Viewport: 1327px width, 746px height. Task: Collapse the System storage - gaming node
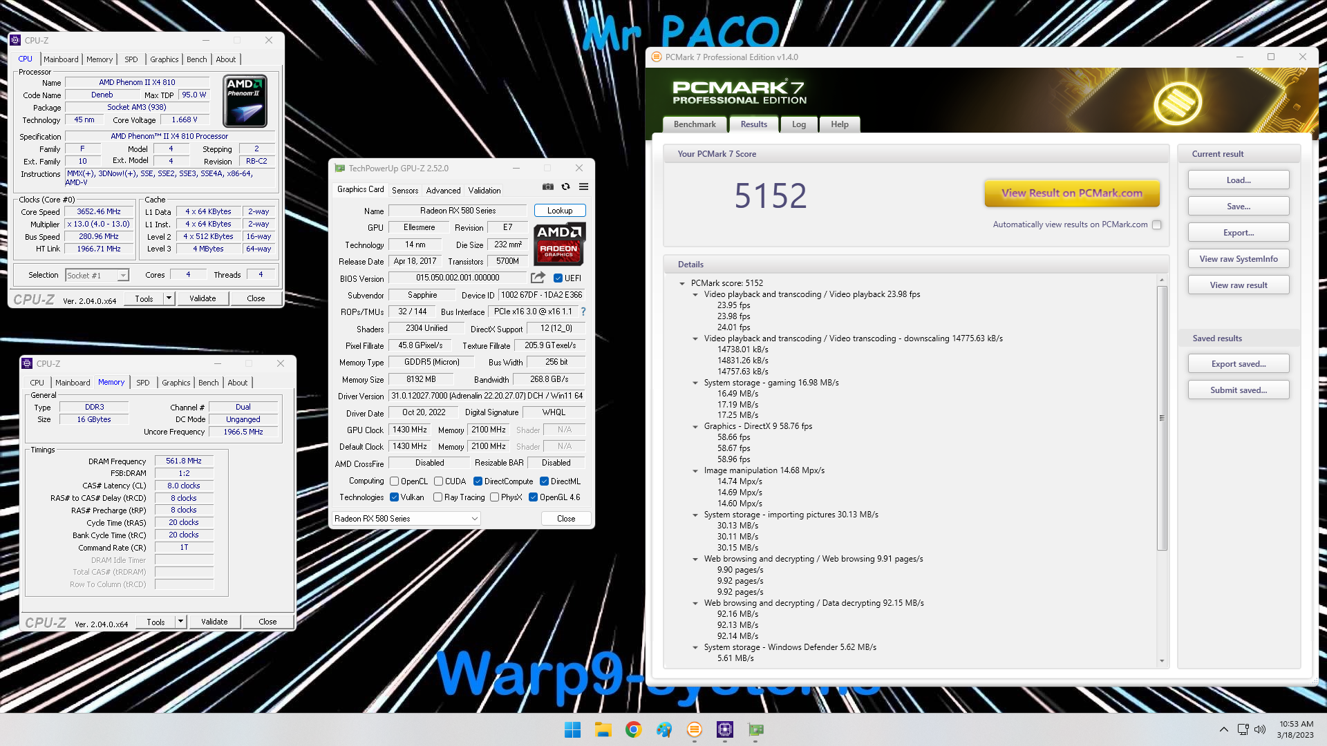[x=695, y=383]
